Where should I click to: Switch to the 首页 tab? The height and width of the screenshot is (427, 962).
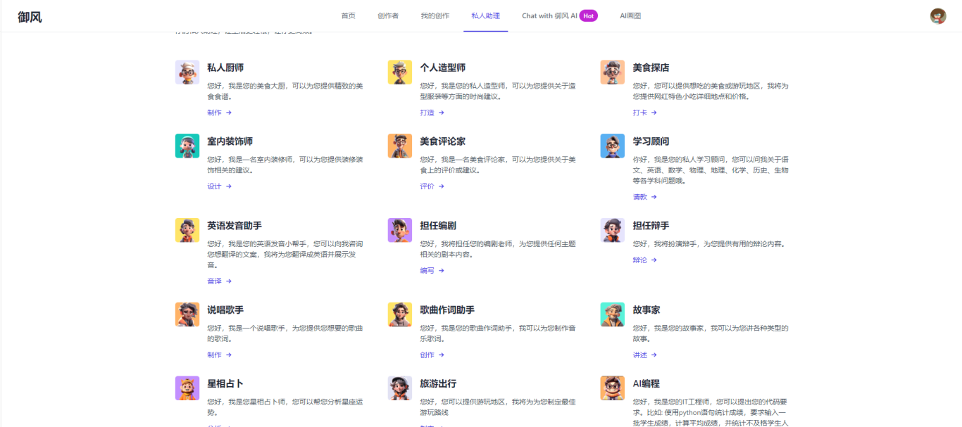point(348,16)
